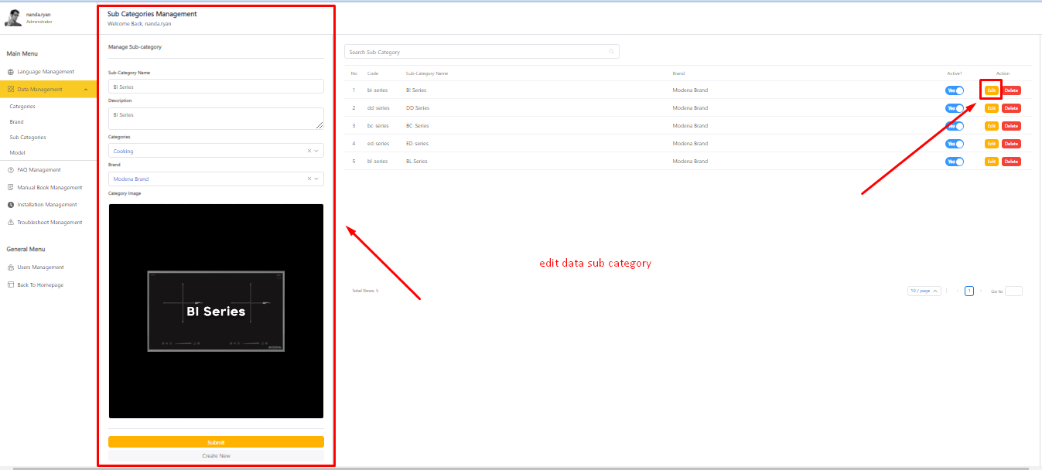
Task: Clear the Cooking category selection with X
Action: (x=309, y=151)
